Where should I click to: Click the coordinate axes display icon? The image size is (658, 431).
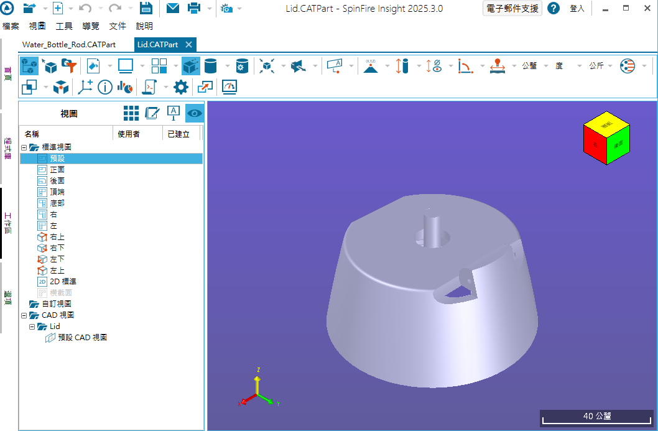pos(85,87)
